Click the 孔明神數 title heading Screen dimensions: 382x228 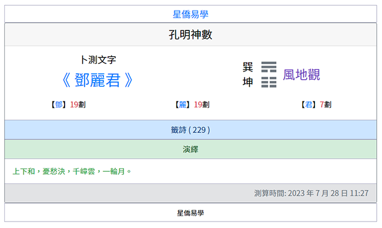(190, 35)
